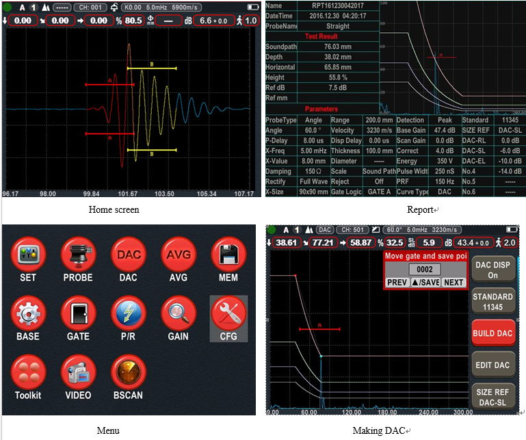
Task: Click the 0002 point number field
Action: 424,270
